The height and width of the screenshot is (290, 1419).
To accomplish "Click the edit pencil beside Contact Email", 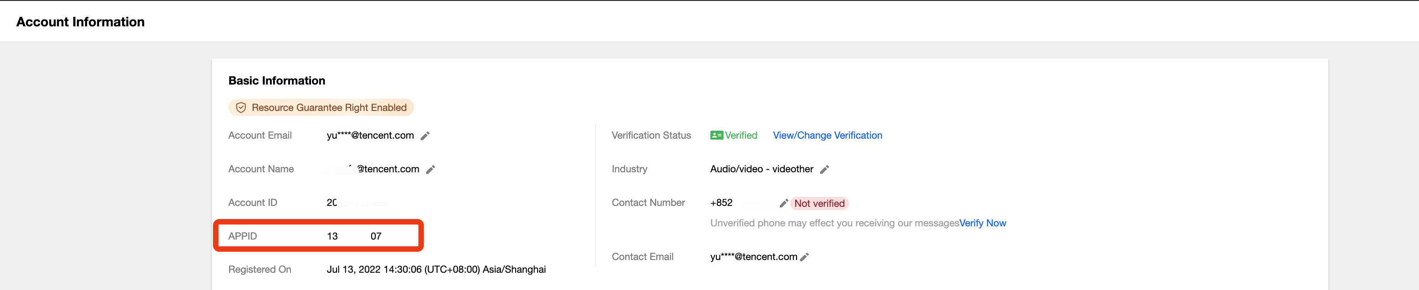I will click(804, 256).
